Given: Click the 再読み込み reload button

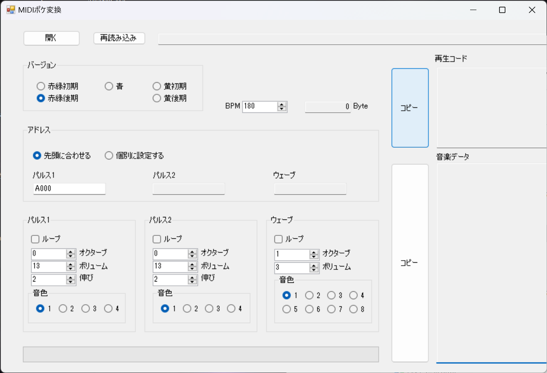Looking at the screenshot, I should 119,38.
